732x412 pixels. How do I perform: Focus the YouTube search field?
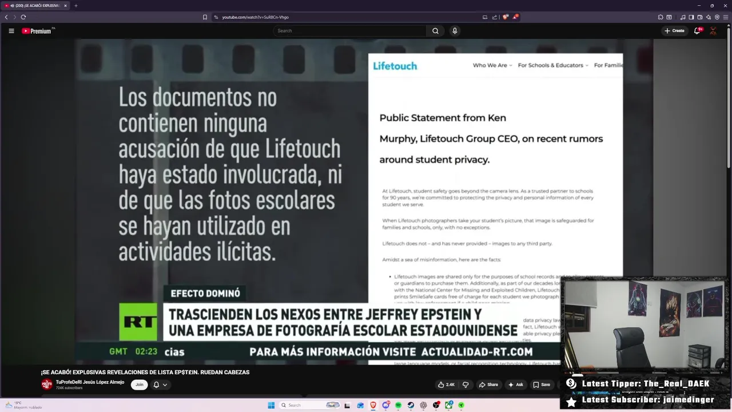[349, 31]
